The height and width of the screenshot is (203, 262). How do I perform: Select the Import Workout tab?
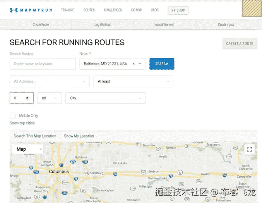[x=164, y=24]
